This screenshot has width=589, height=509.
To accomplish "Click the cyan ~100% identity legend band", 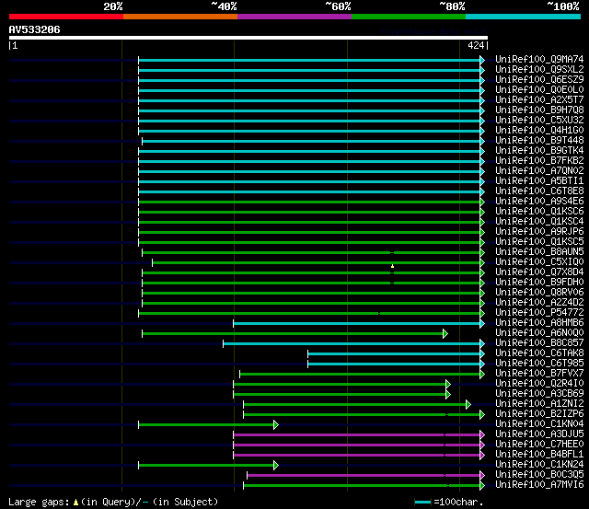I will point(524,17).
